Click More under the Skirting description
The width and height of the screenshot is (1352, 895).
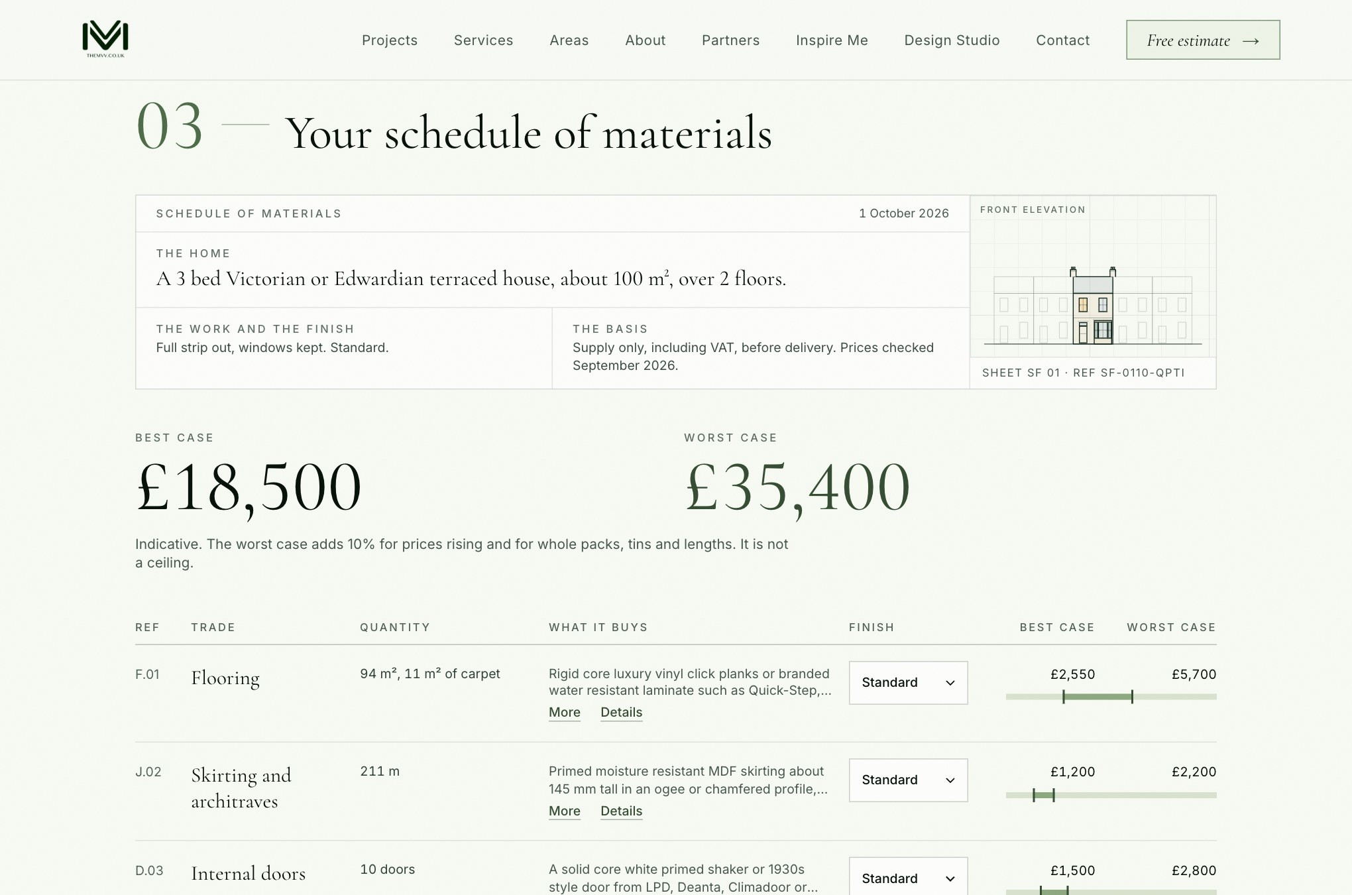click(565, 811)
